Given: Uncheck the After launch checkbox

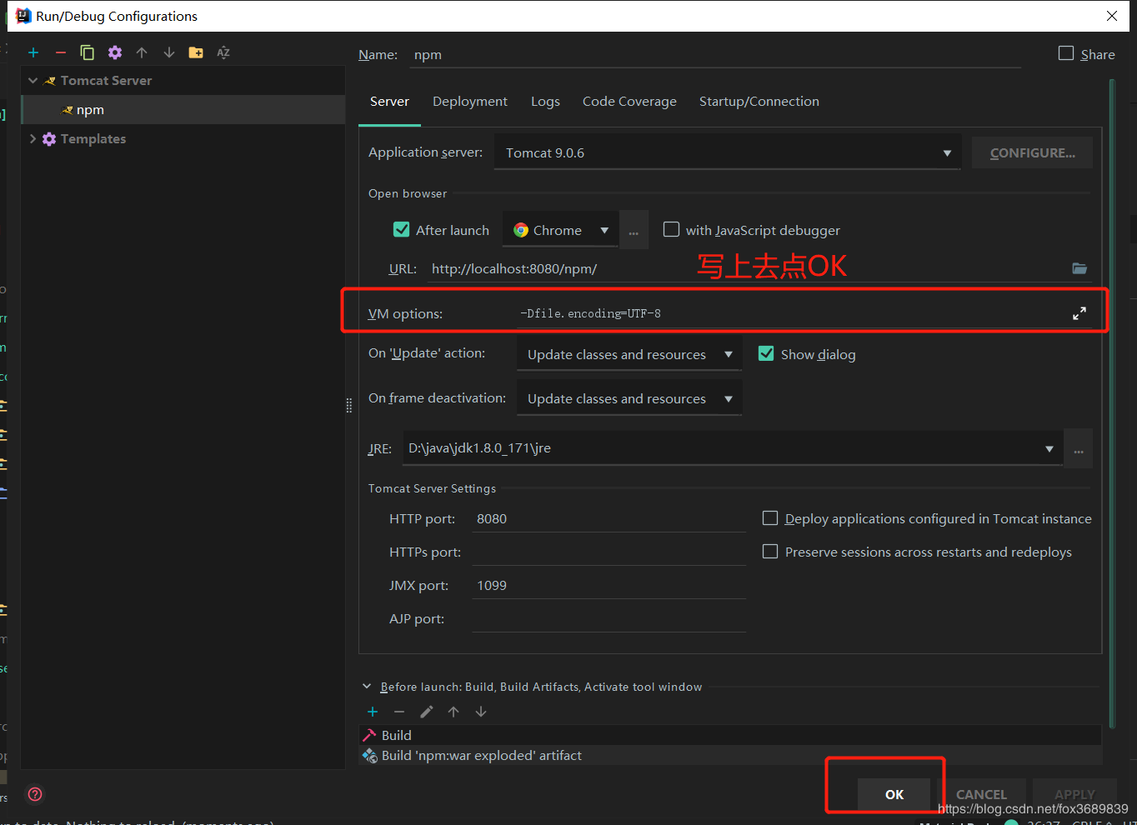Looking at the screenshot, I should [x=401, y=229].
